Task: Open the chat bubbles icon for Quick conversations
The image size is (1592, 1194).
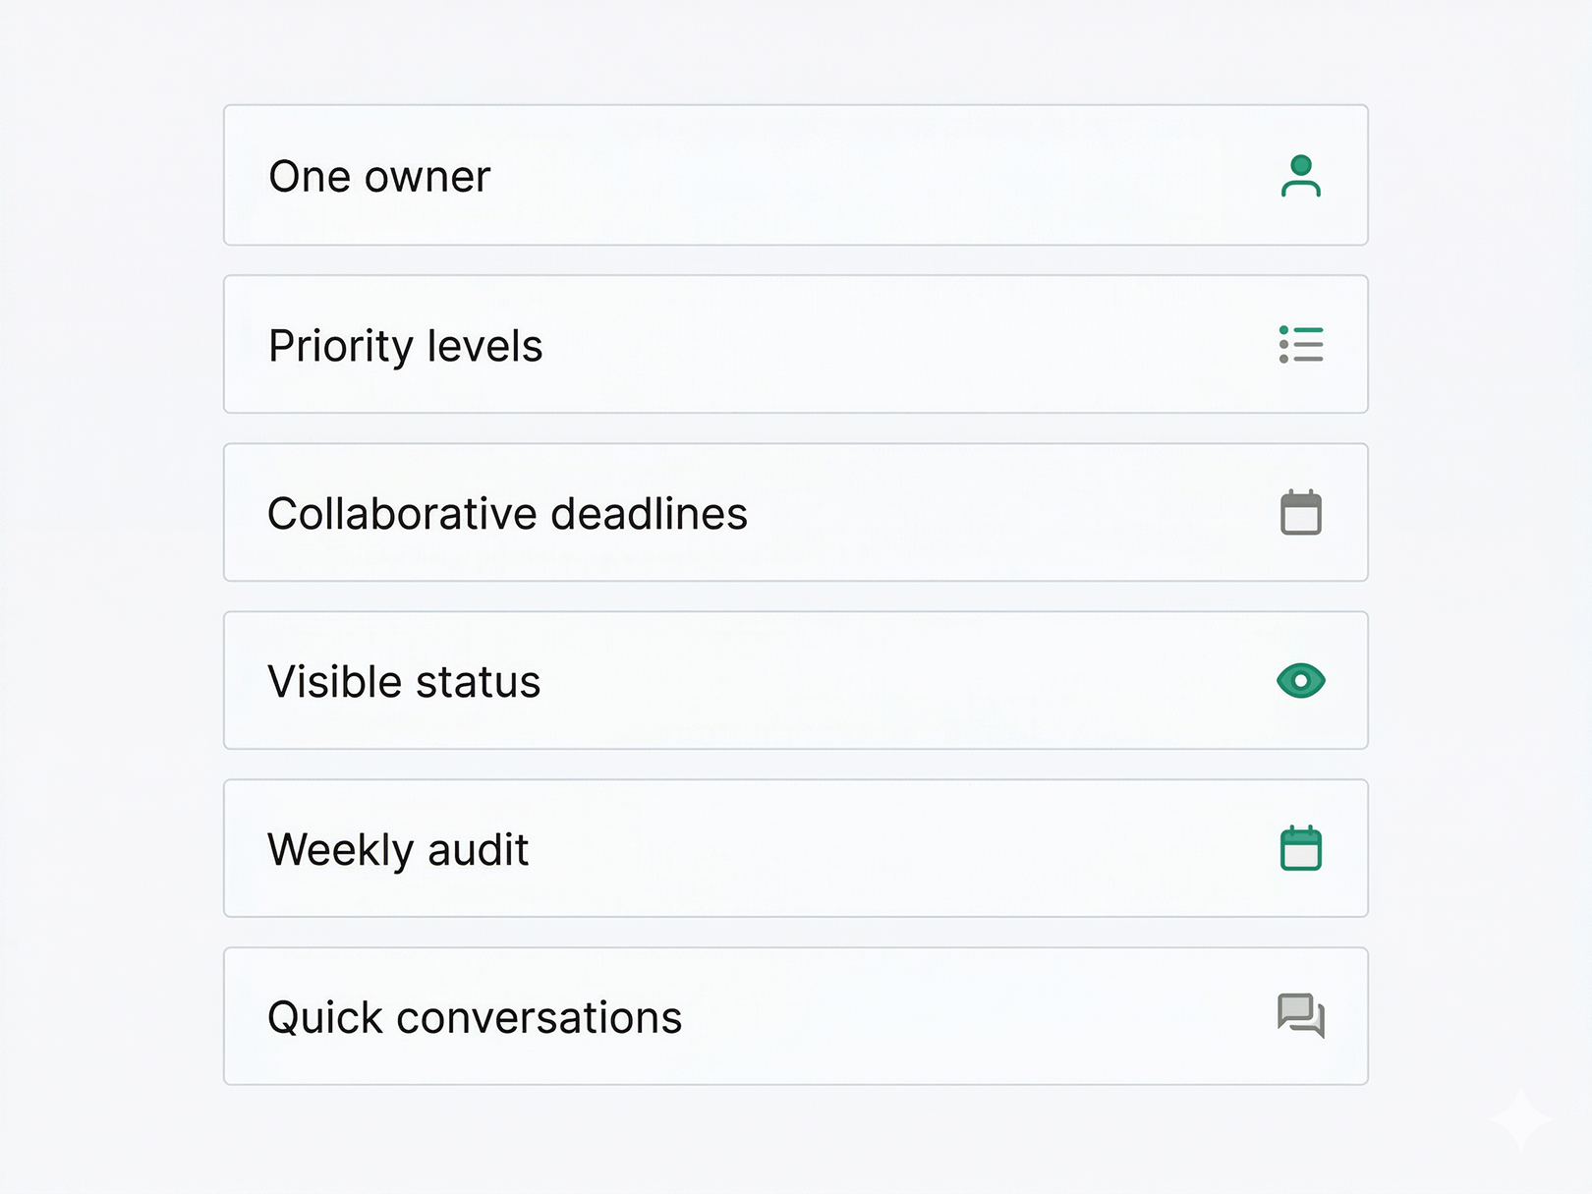Action: [1301, 1017]
